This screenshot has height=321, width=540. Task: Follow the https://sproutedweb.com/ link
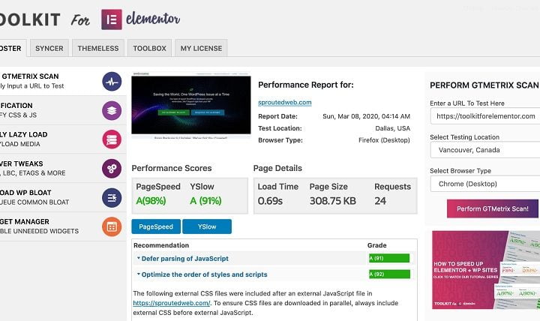pyautogui.click(x=172, y=303)
